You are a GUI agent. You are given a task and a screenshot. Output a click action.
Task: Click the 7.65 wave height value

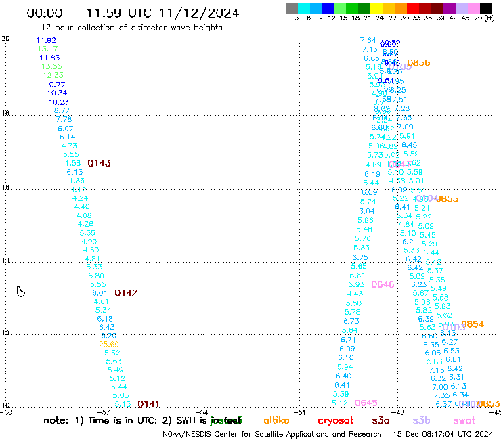point(404,118)
